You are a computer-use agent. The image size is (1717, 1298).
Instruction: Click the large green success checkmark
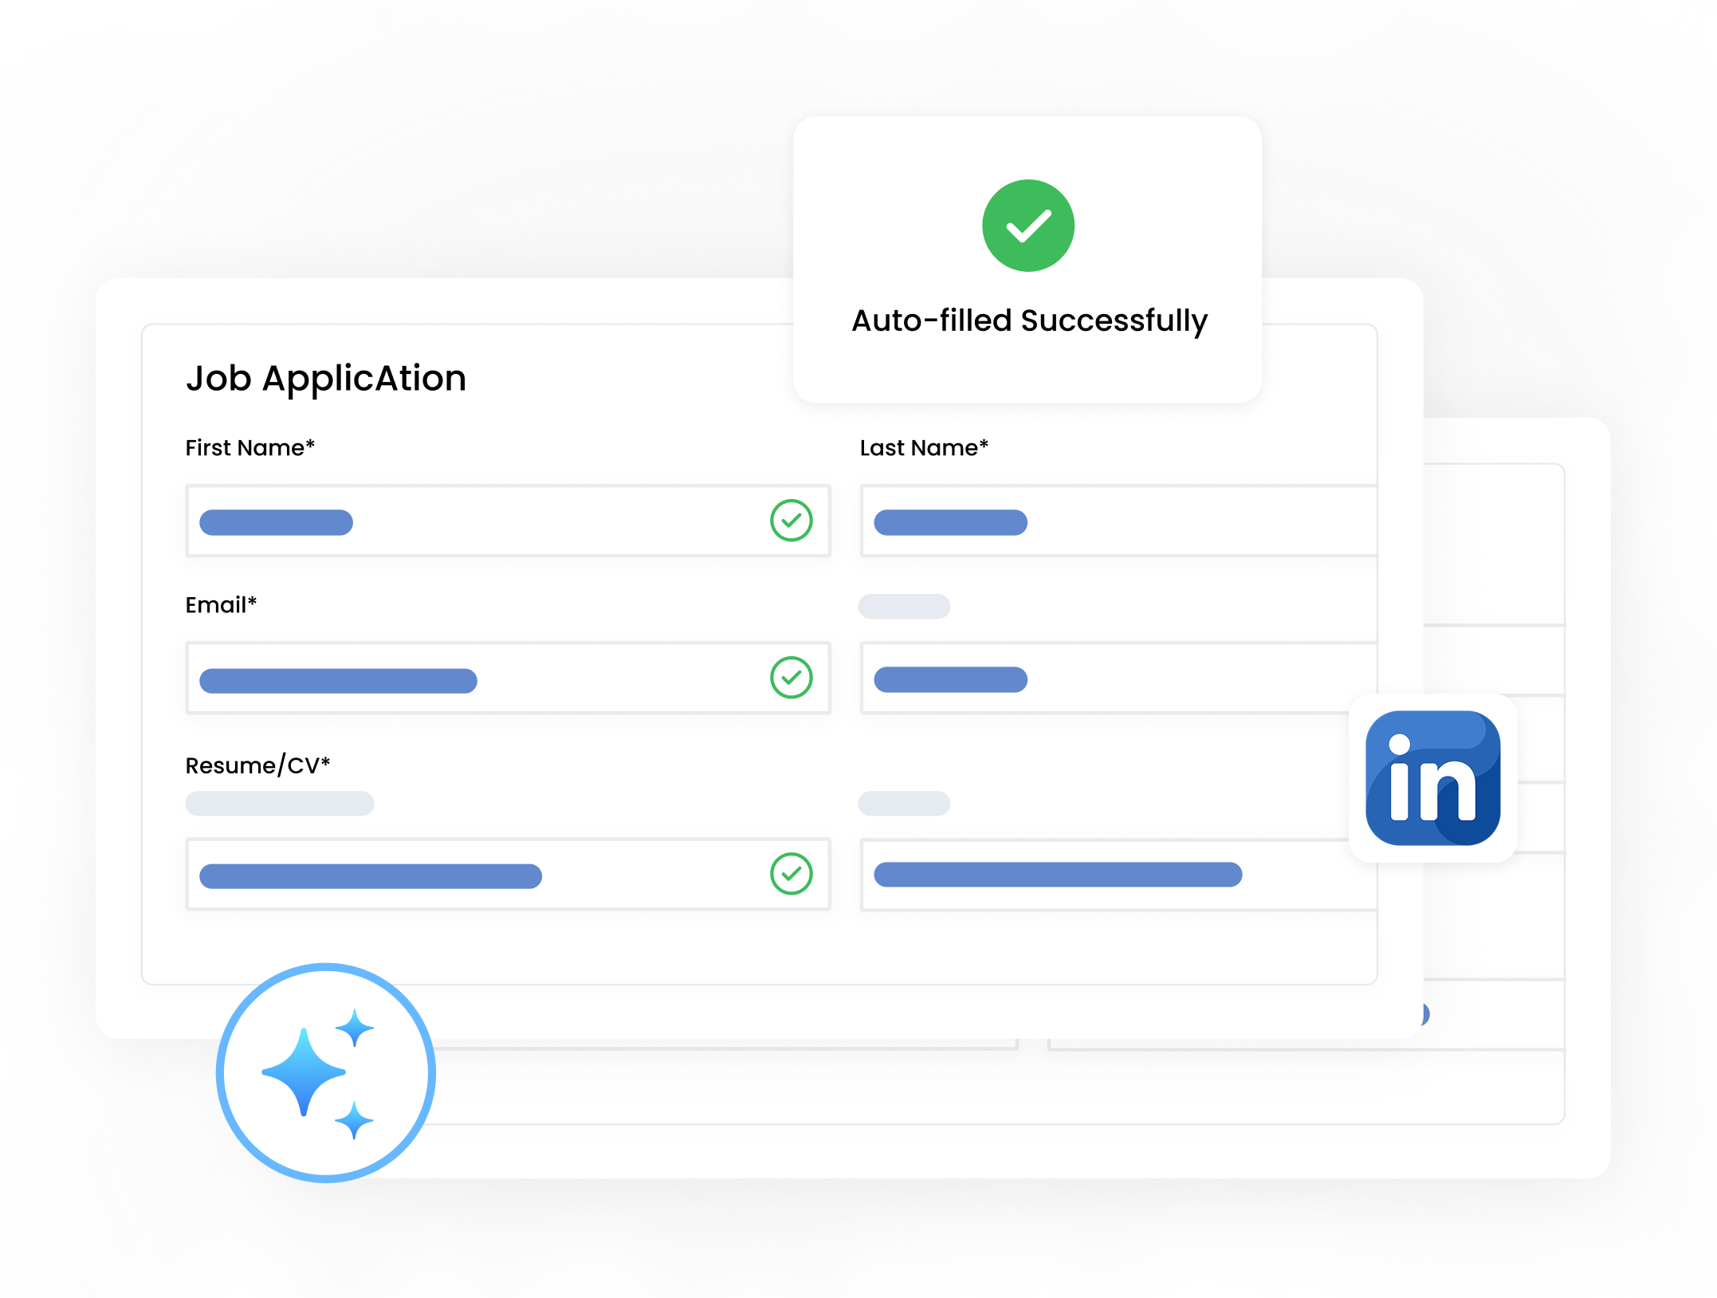pyautogui.click(x=1028, y=226)
